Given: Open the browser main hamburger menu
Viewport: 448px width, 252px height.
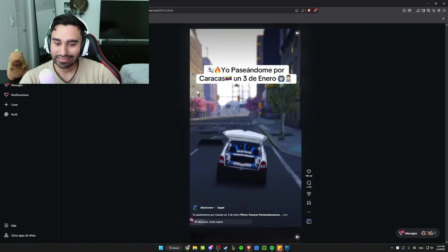Looking at the screenshot, I should point(444,10).
